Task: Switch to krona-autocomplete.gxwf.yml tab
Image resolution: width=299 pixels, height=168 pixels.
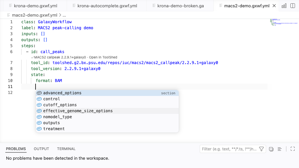Action: pos(107,6)
